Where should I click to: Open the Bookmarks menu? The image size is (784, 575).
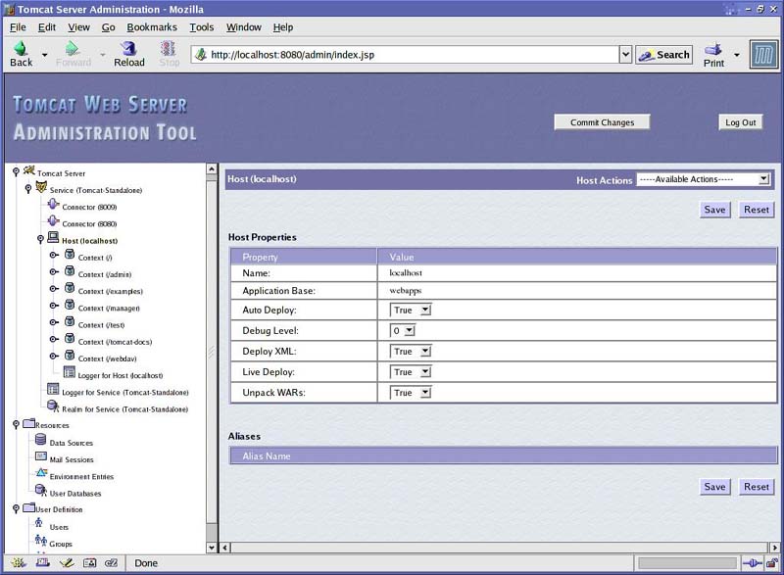coord(152,27)
